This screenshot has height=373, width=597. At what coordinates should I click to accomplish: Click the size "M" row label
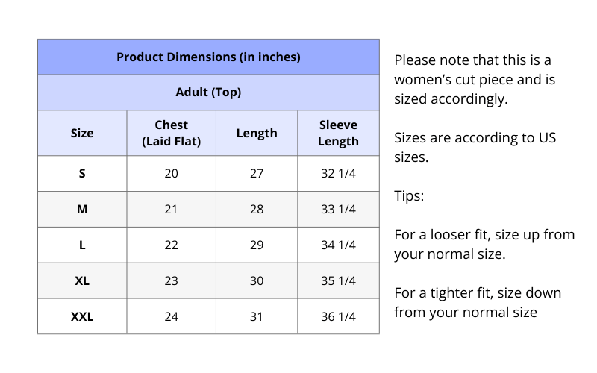point(82,210)
